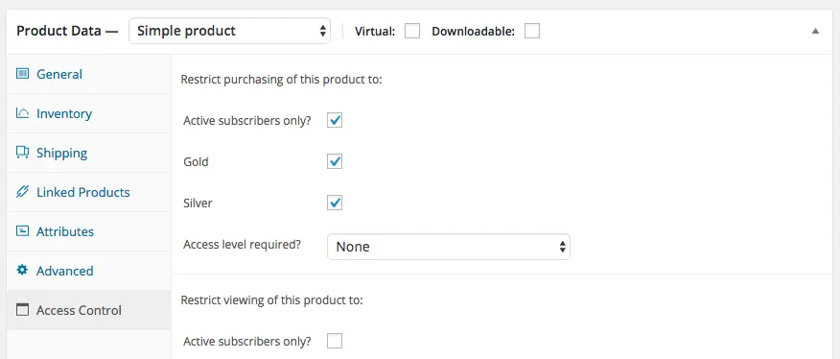The width and height of the screenshot is (840, 359).
Task: Open the Access level required dropdown
Action: [449, 247]
